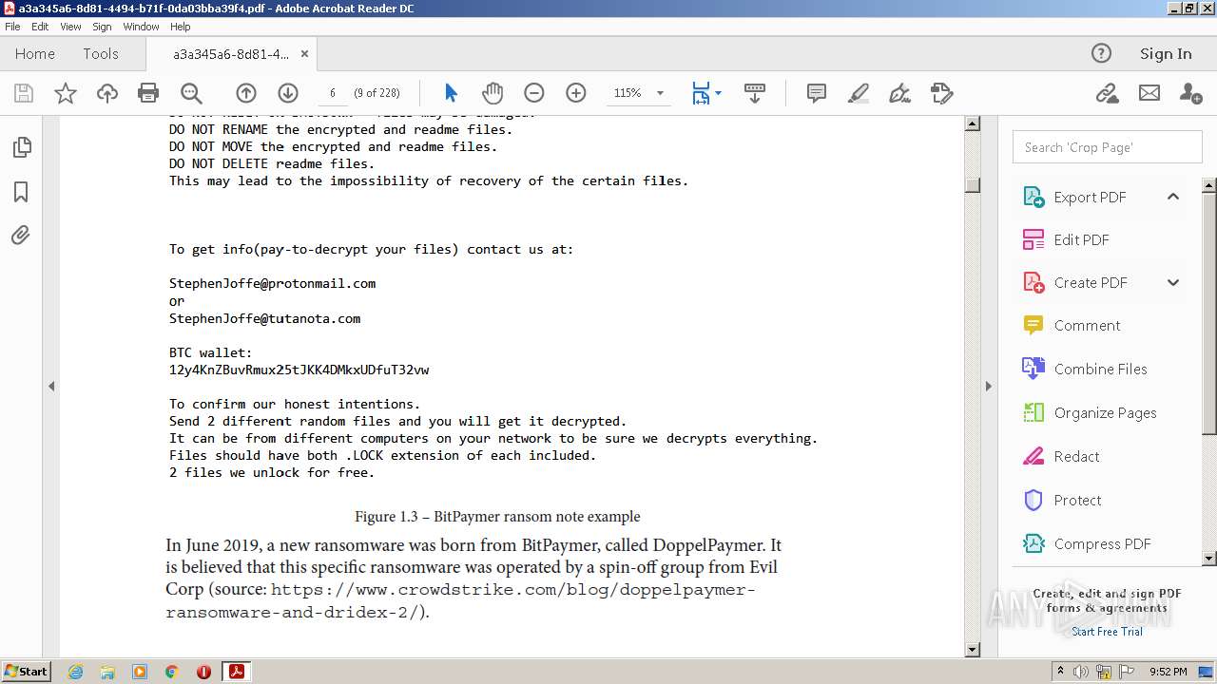Open the File menu
Viewport: 1217px width, 684px height.
(x=12, y=27)
